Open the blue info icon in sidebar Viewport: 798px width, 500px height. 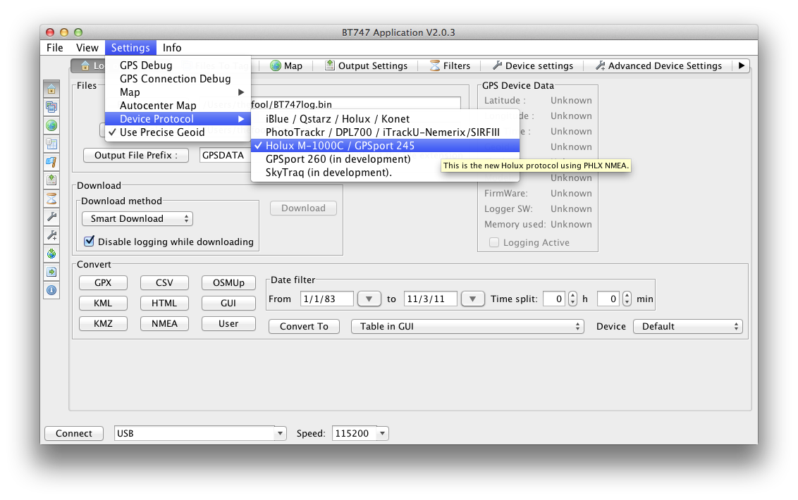coord(51,290)
